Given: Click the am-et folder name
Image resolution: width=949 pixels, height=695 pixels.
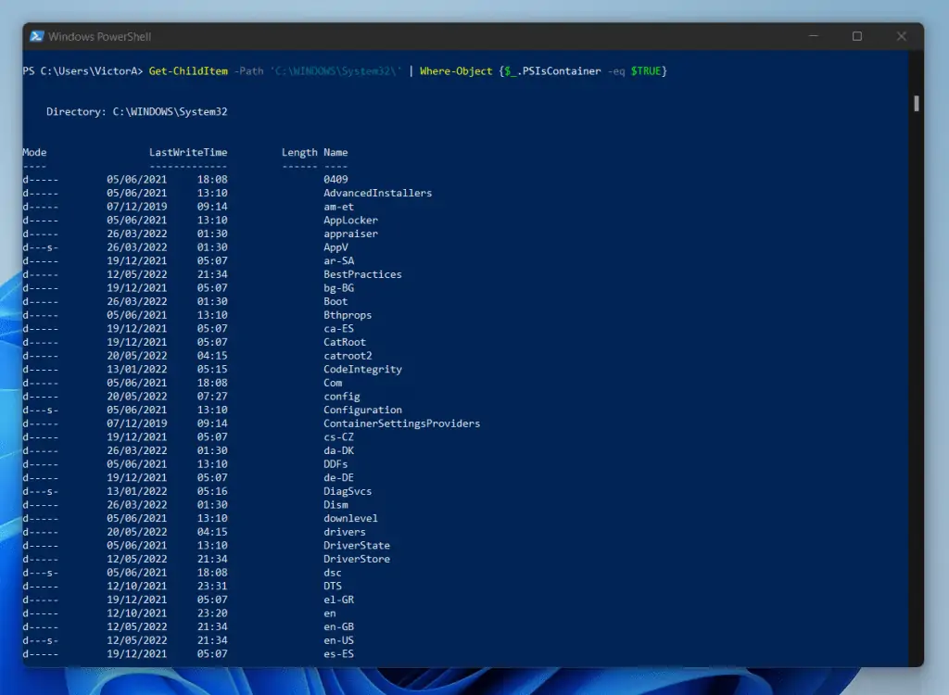Looking at the screenshot, I should 338,207.
